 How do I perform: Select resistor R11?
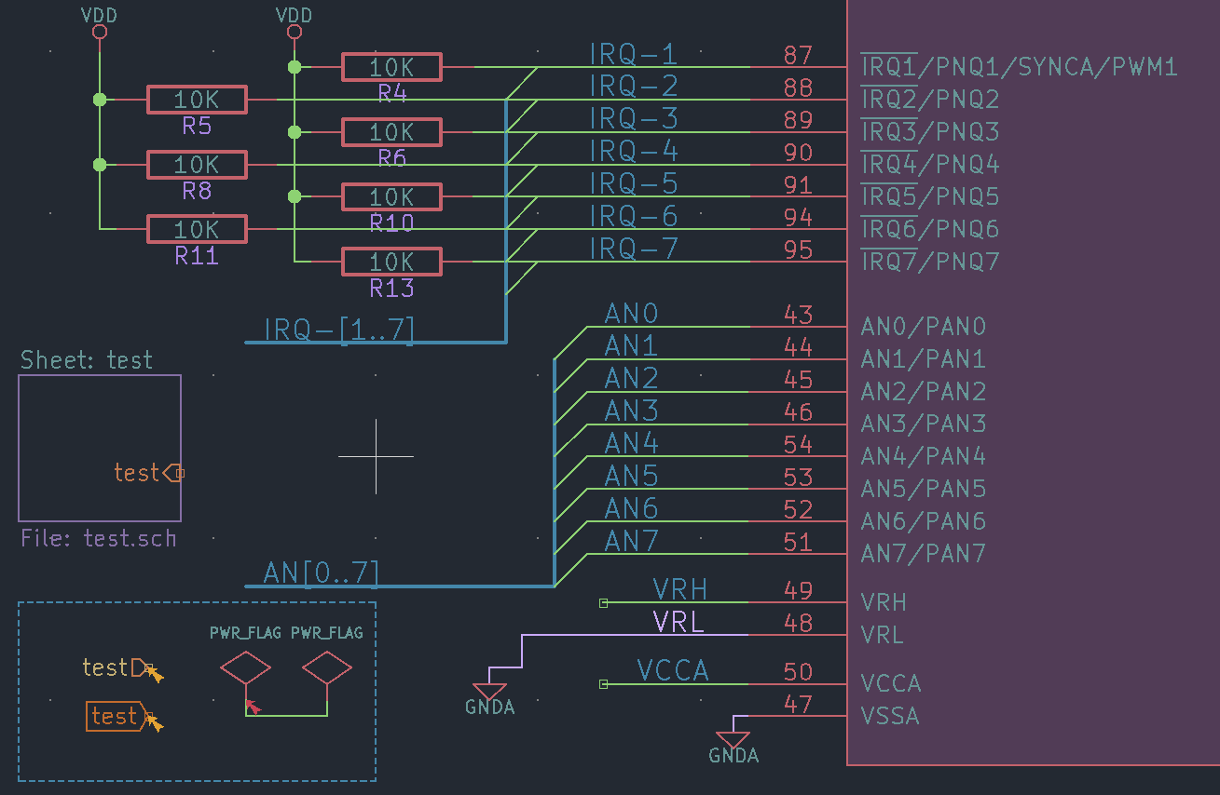tap(196, 228)
